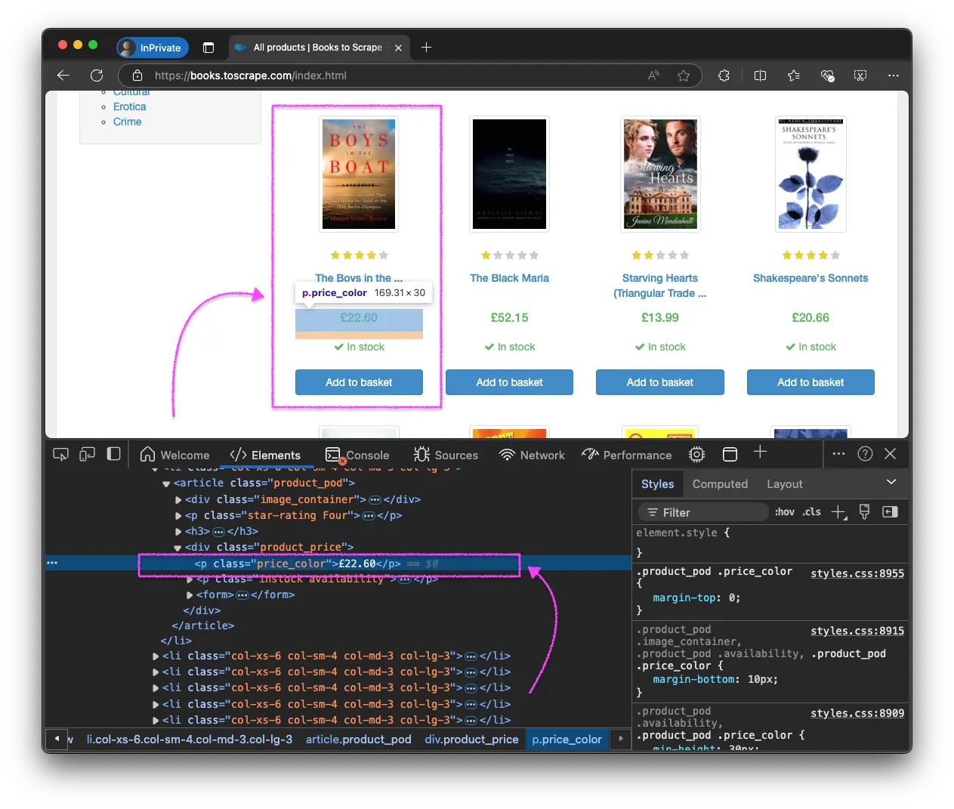Click the address bar URL
This screenshot has width=954, height=809.
(x=251, y=76)
